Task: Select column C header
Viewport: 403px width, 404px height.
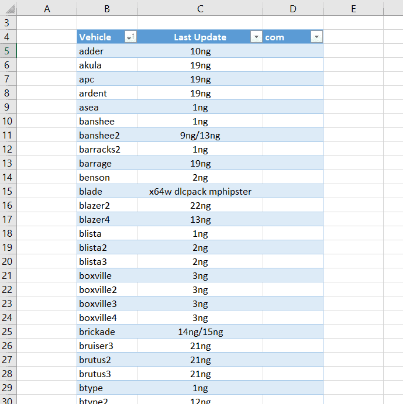Action: [200, 9]
